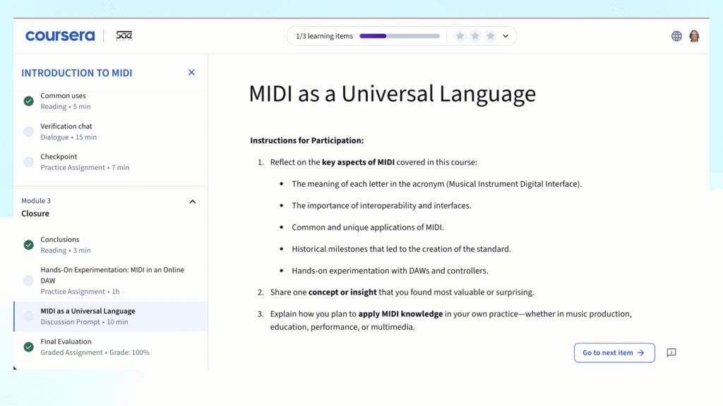Close the Introduction to MIDI sidebar

point(191,73)
